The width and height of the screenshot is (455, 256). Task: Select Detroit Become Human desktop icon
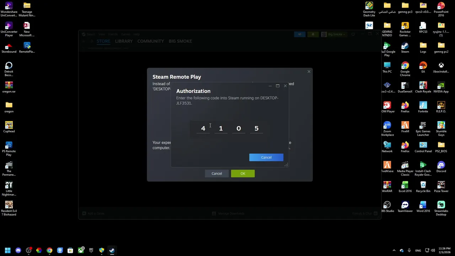click(x=9, y=69)
